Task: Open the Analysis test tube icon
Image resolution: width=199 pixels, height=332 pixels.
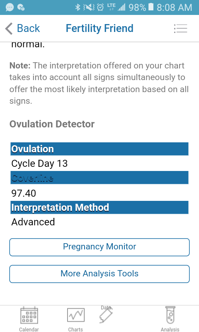Action: 170,315
